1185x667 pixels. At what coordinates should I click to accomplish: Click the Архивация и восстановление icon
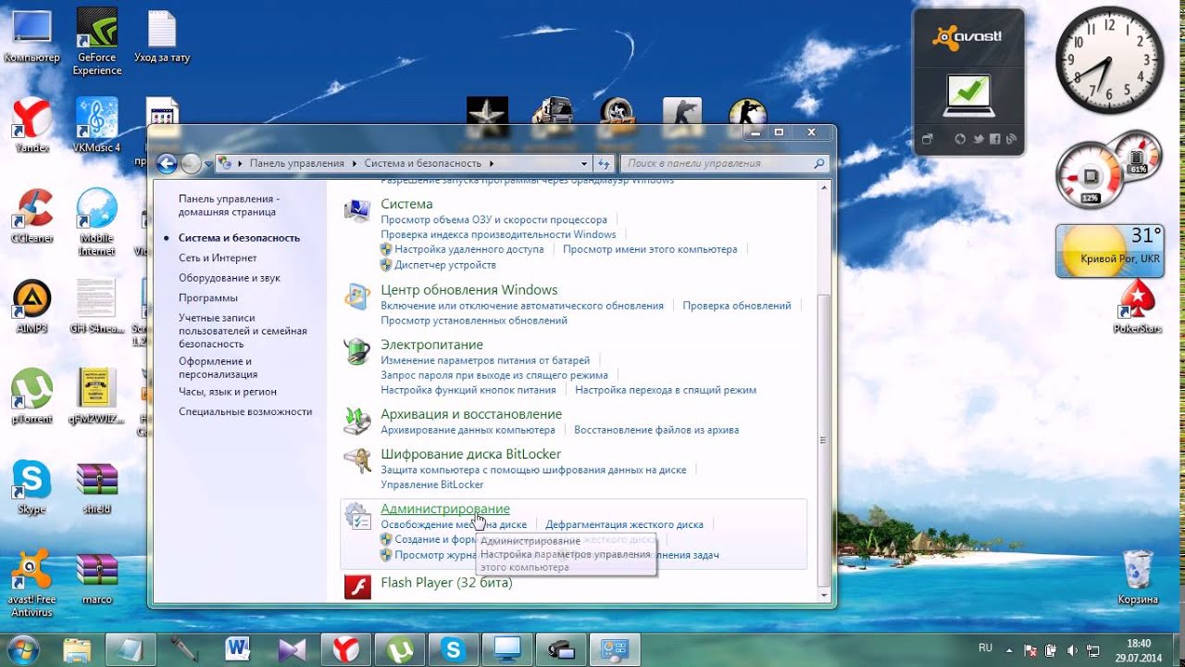click(357, 421)
